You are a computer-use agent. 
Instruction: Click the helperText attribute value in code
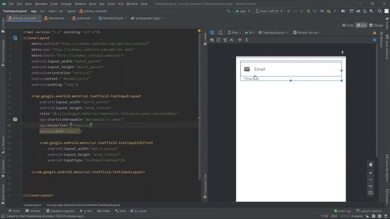[81, 125]
